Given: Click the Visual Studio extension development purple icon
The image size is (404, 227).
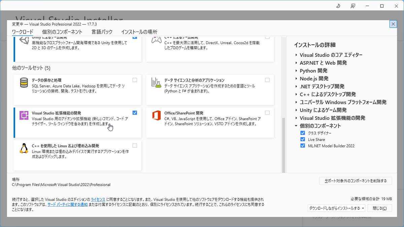Looking at the screenshot, I should click(24, 115).
